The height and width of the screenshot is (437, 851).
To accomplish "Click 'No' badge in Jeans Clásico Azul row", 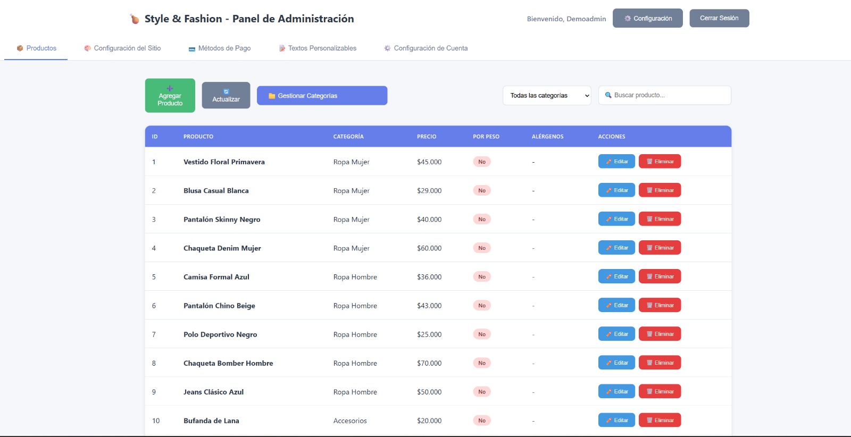I will [x=481, y=392].
